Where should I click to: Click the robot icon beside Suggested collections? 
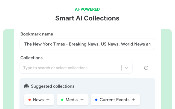tap(26, 86)
